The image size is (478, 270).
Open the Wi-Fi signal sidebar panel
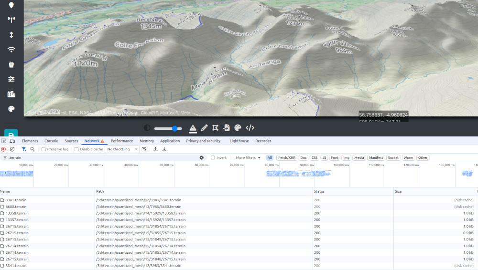pos(11,50)
